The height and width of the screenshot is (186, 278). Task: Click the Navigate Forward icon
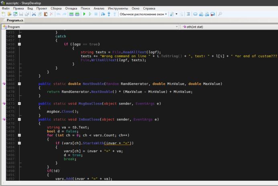tap(181, 14)
